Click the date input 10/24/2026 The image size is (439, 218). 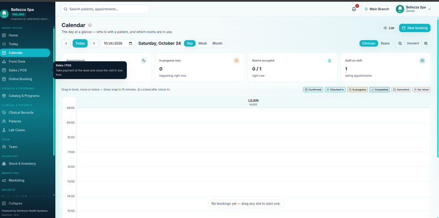click(x=118, y=43)
